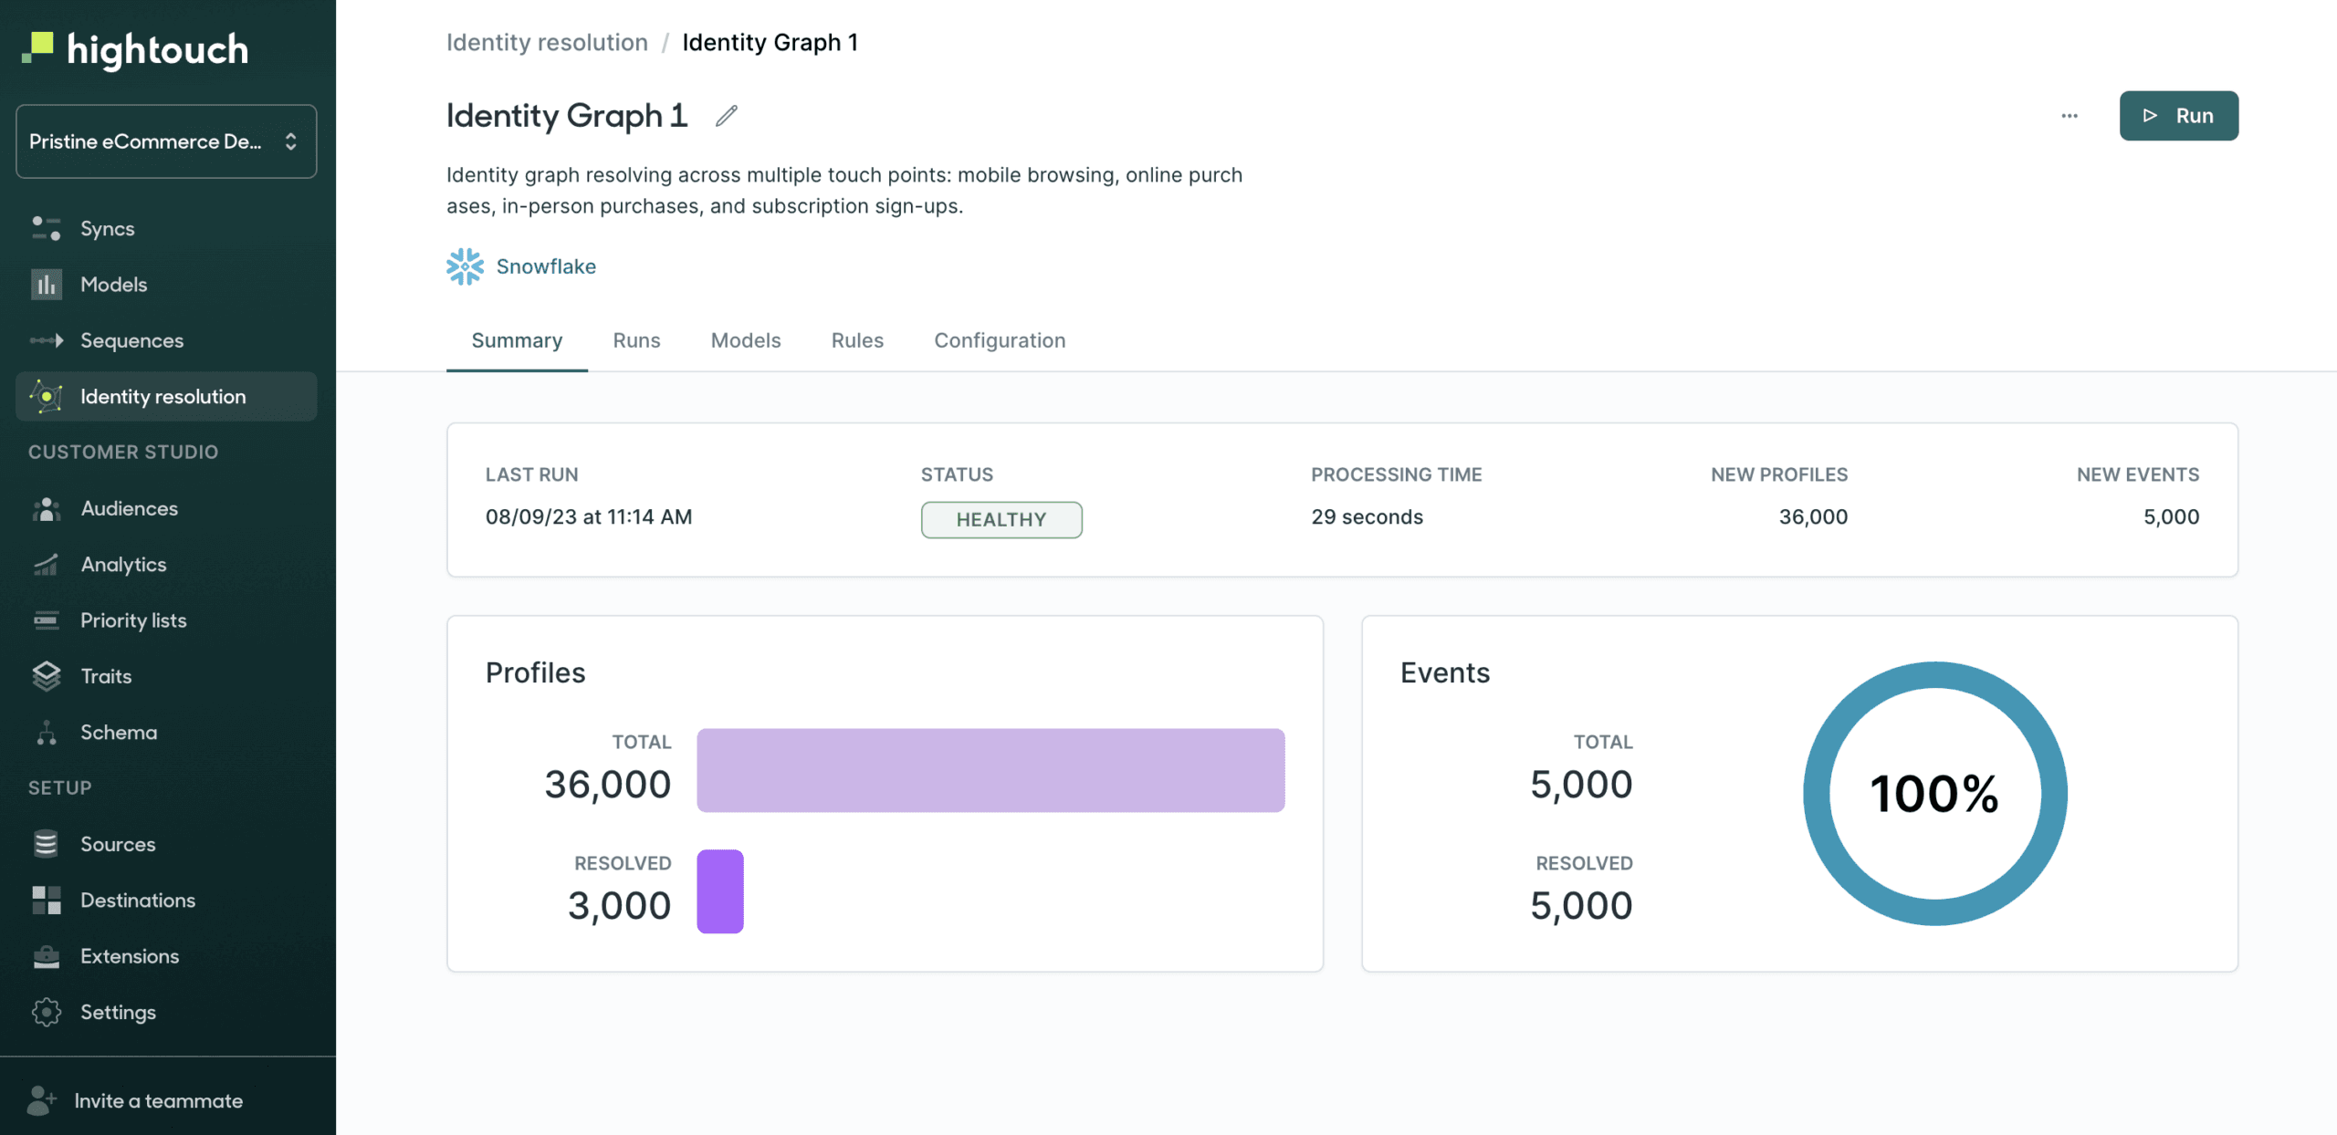Open Traits using its layers icon
The height and width of the screenshot is (1135, 2337).
coord(46,676)
